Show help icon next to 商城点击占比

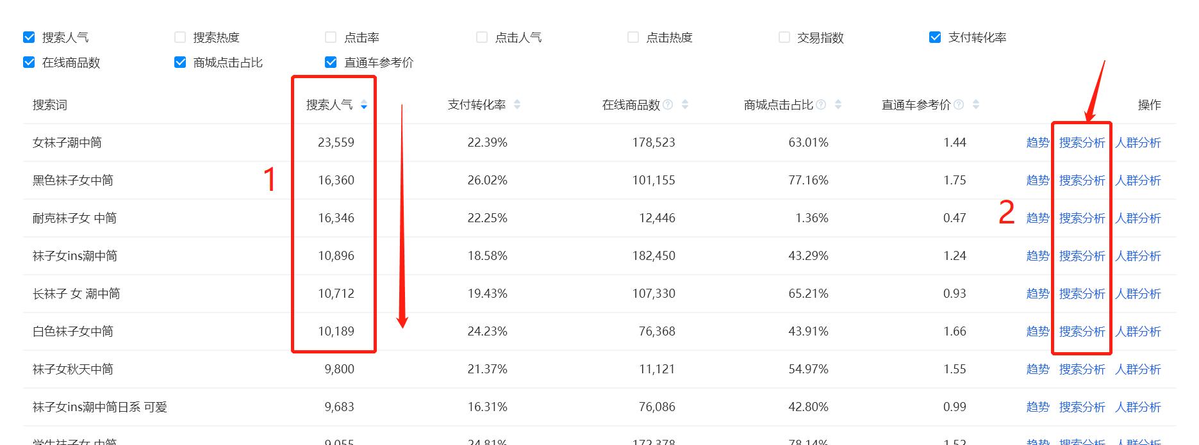click(821, 104)
